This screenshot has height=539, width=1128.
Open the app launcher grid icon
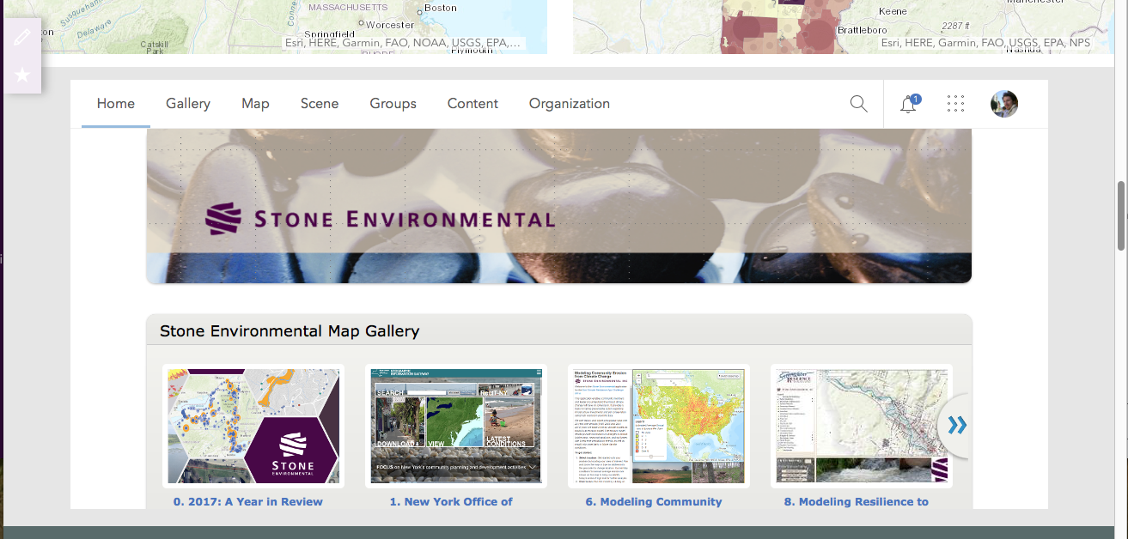pyautogui.click(x=955, y=104)
